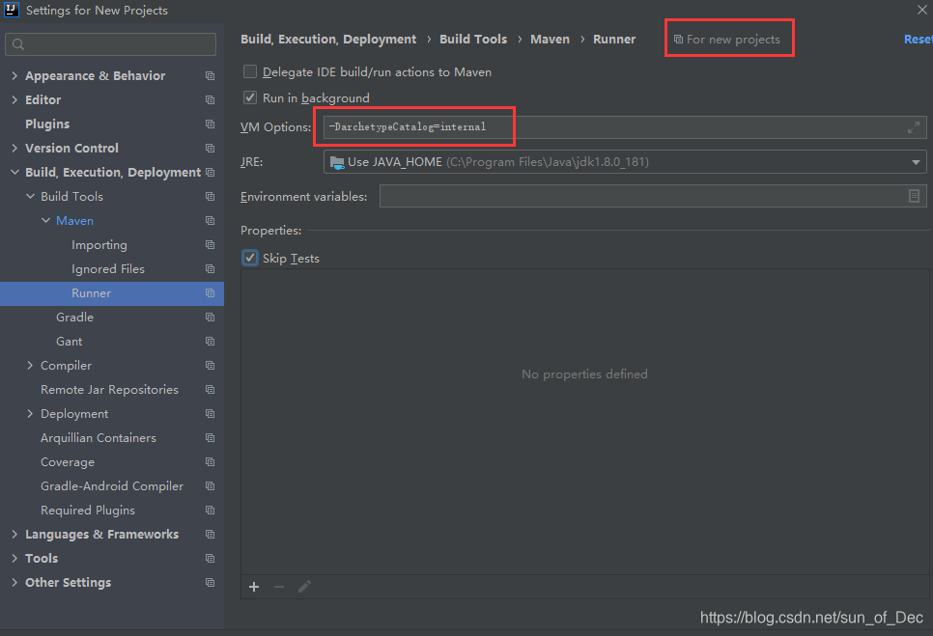Click the copy icon next to Required Plugins

(x=210, y=510)
